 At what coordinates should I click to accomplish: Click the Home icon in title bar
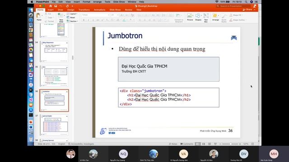[51, 6]
